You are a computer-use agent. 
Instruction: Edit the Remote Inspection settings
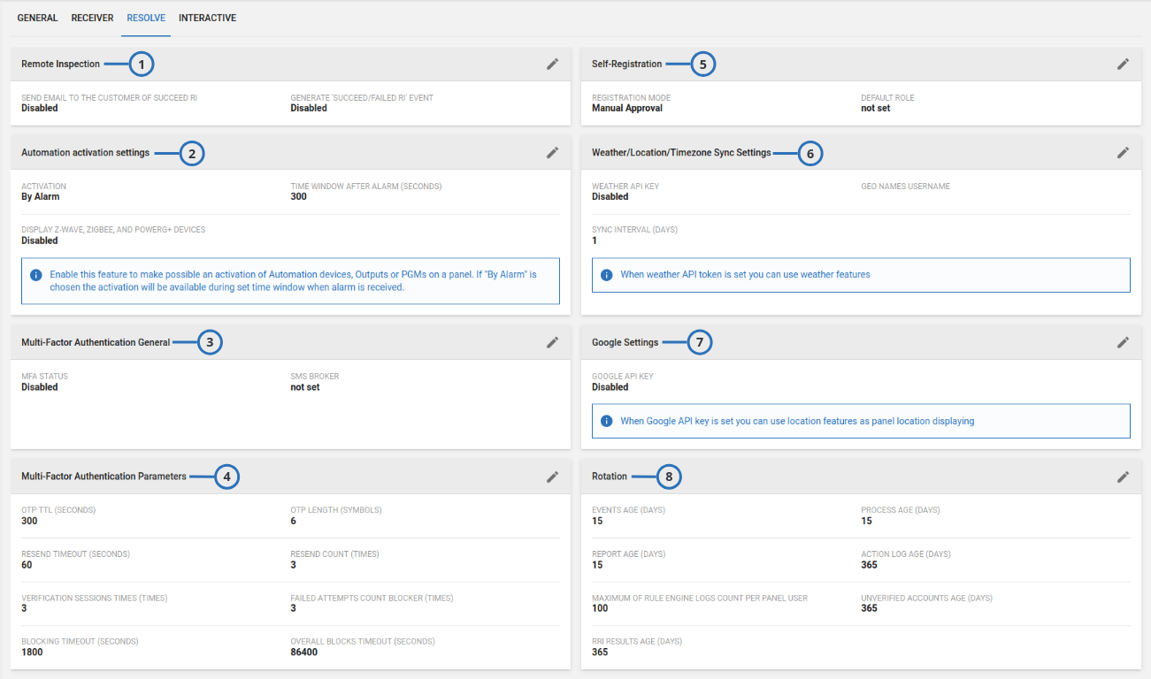tap(552, 64)
